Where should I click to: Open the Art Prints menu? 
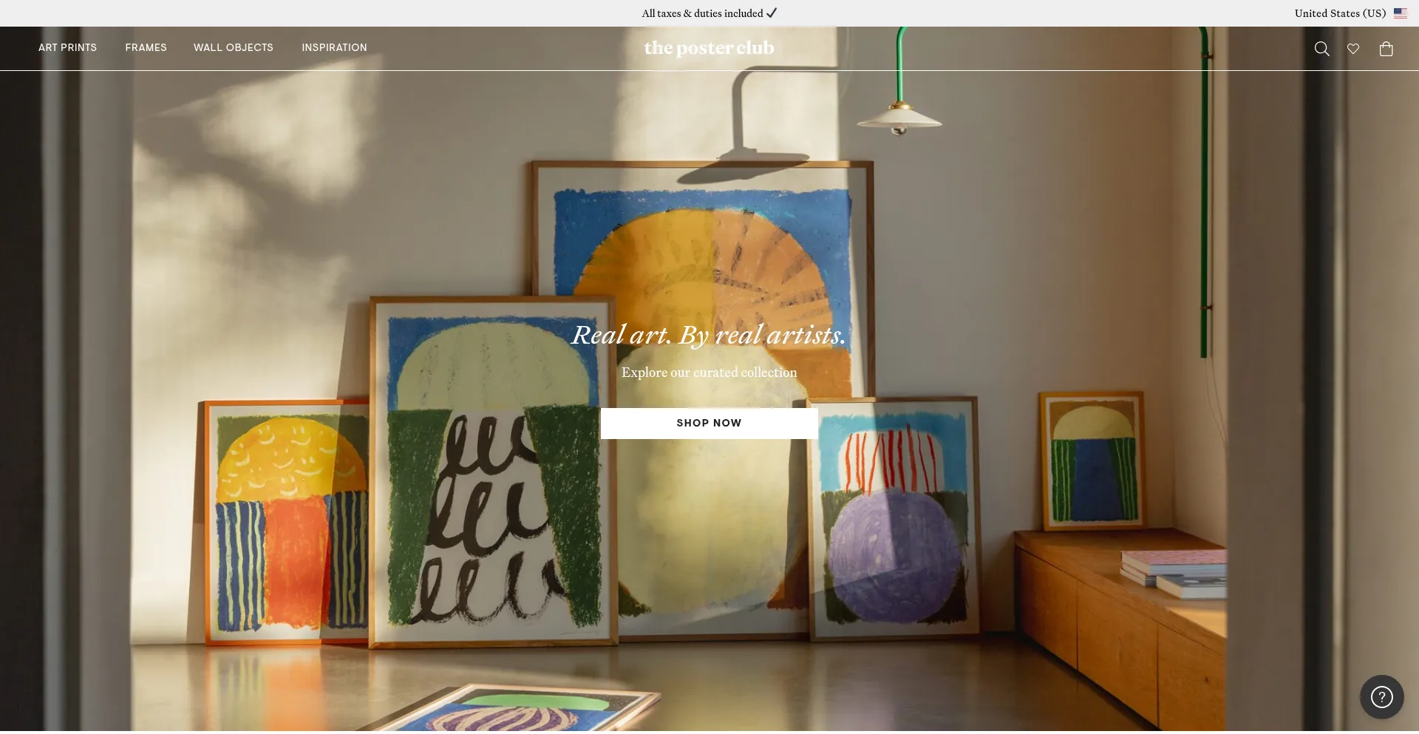coord(67,47)
